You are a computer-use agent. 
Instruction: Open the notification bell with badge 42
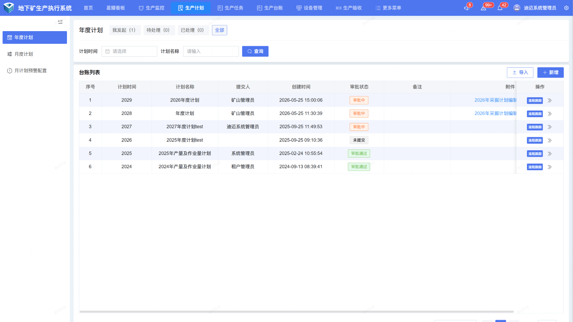pyautogui.click(x=500, y=8)
